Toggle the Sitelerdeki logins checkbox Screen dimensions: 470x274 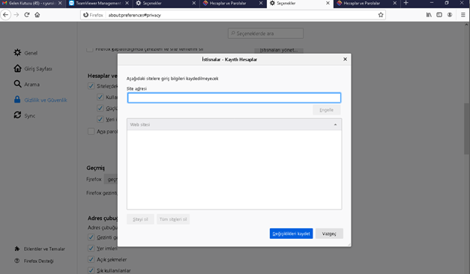click(x=91, y=86)
